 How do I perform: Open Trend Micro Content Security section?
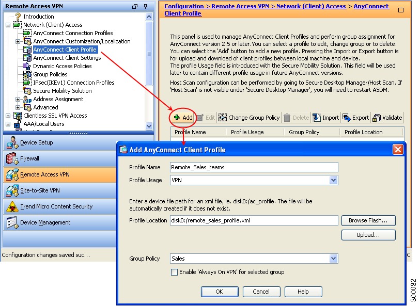(60, 206)
